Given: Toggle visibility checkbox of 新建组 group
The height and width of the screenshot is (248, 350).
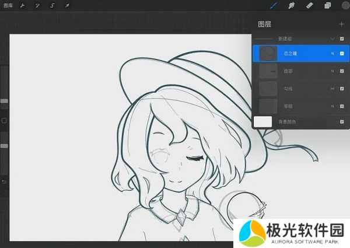Looking at the screenshot, I should point(342,39).
